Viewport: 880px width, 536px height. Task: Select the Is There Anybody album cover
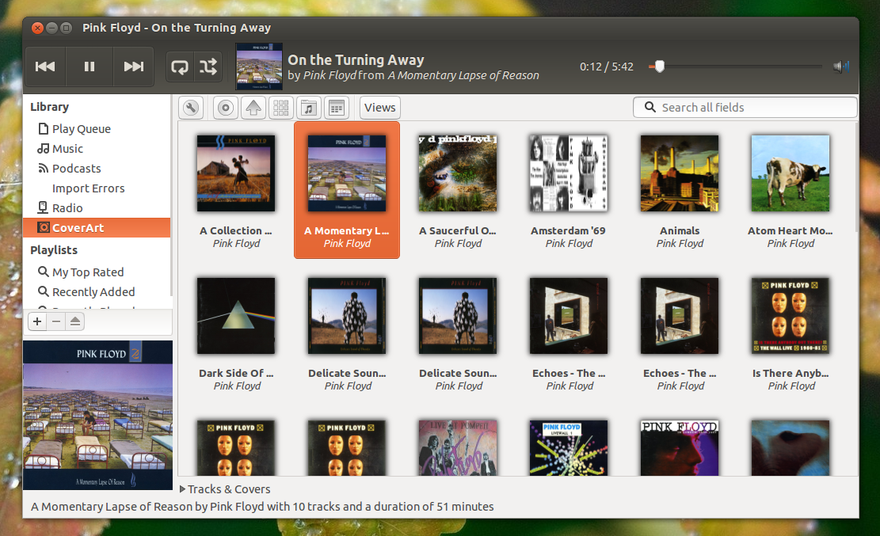(790, 316)
